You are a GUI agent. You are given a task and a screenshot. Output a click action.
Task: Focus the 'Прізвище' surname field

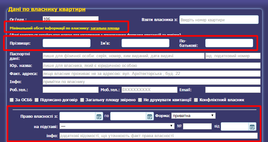pyautogui.click(x=67, y=43)
